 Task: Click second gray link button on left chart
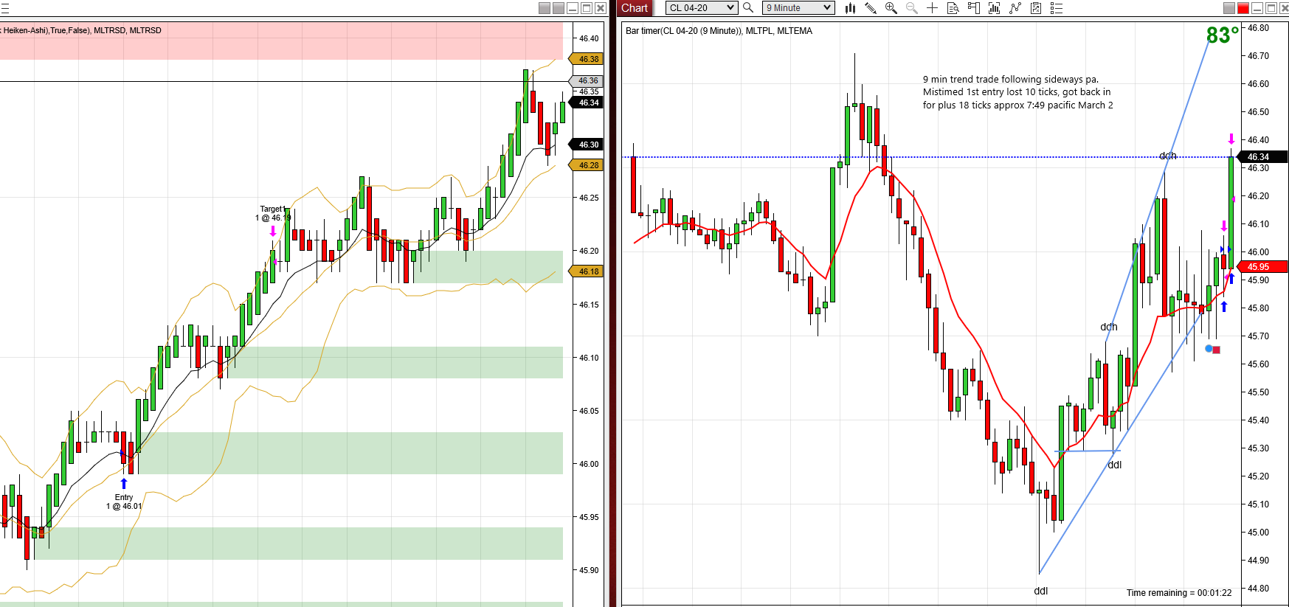(x=559, y=8)
